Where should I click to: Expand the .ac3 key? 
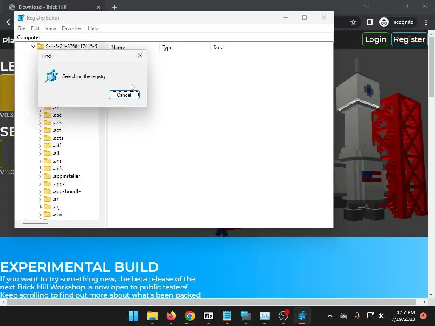(x=40, y=123)
